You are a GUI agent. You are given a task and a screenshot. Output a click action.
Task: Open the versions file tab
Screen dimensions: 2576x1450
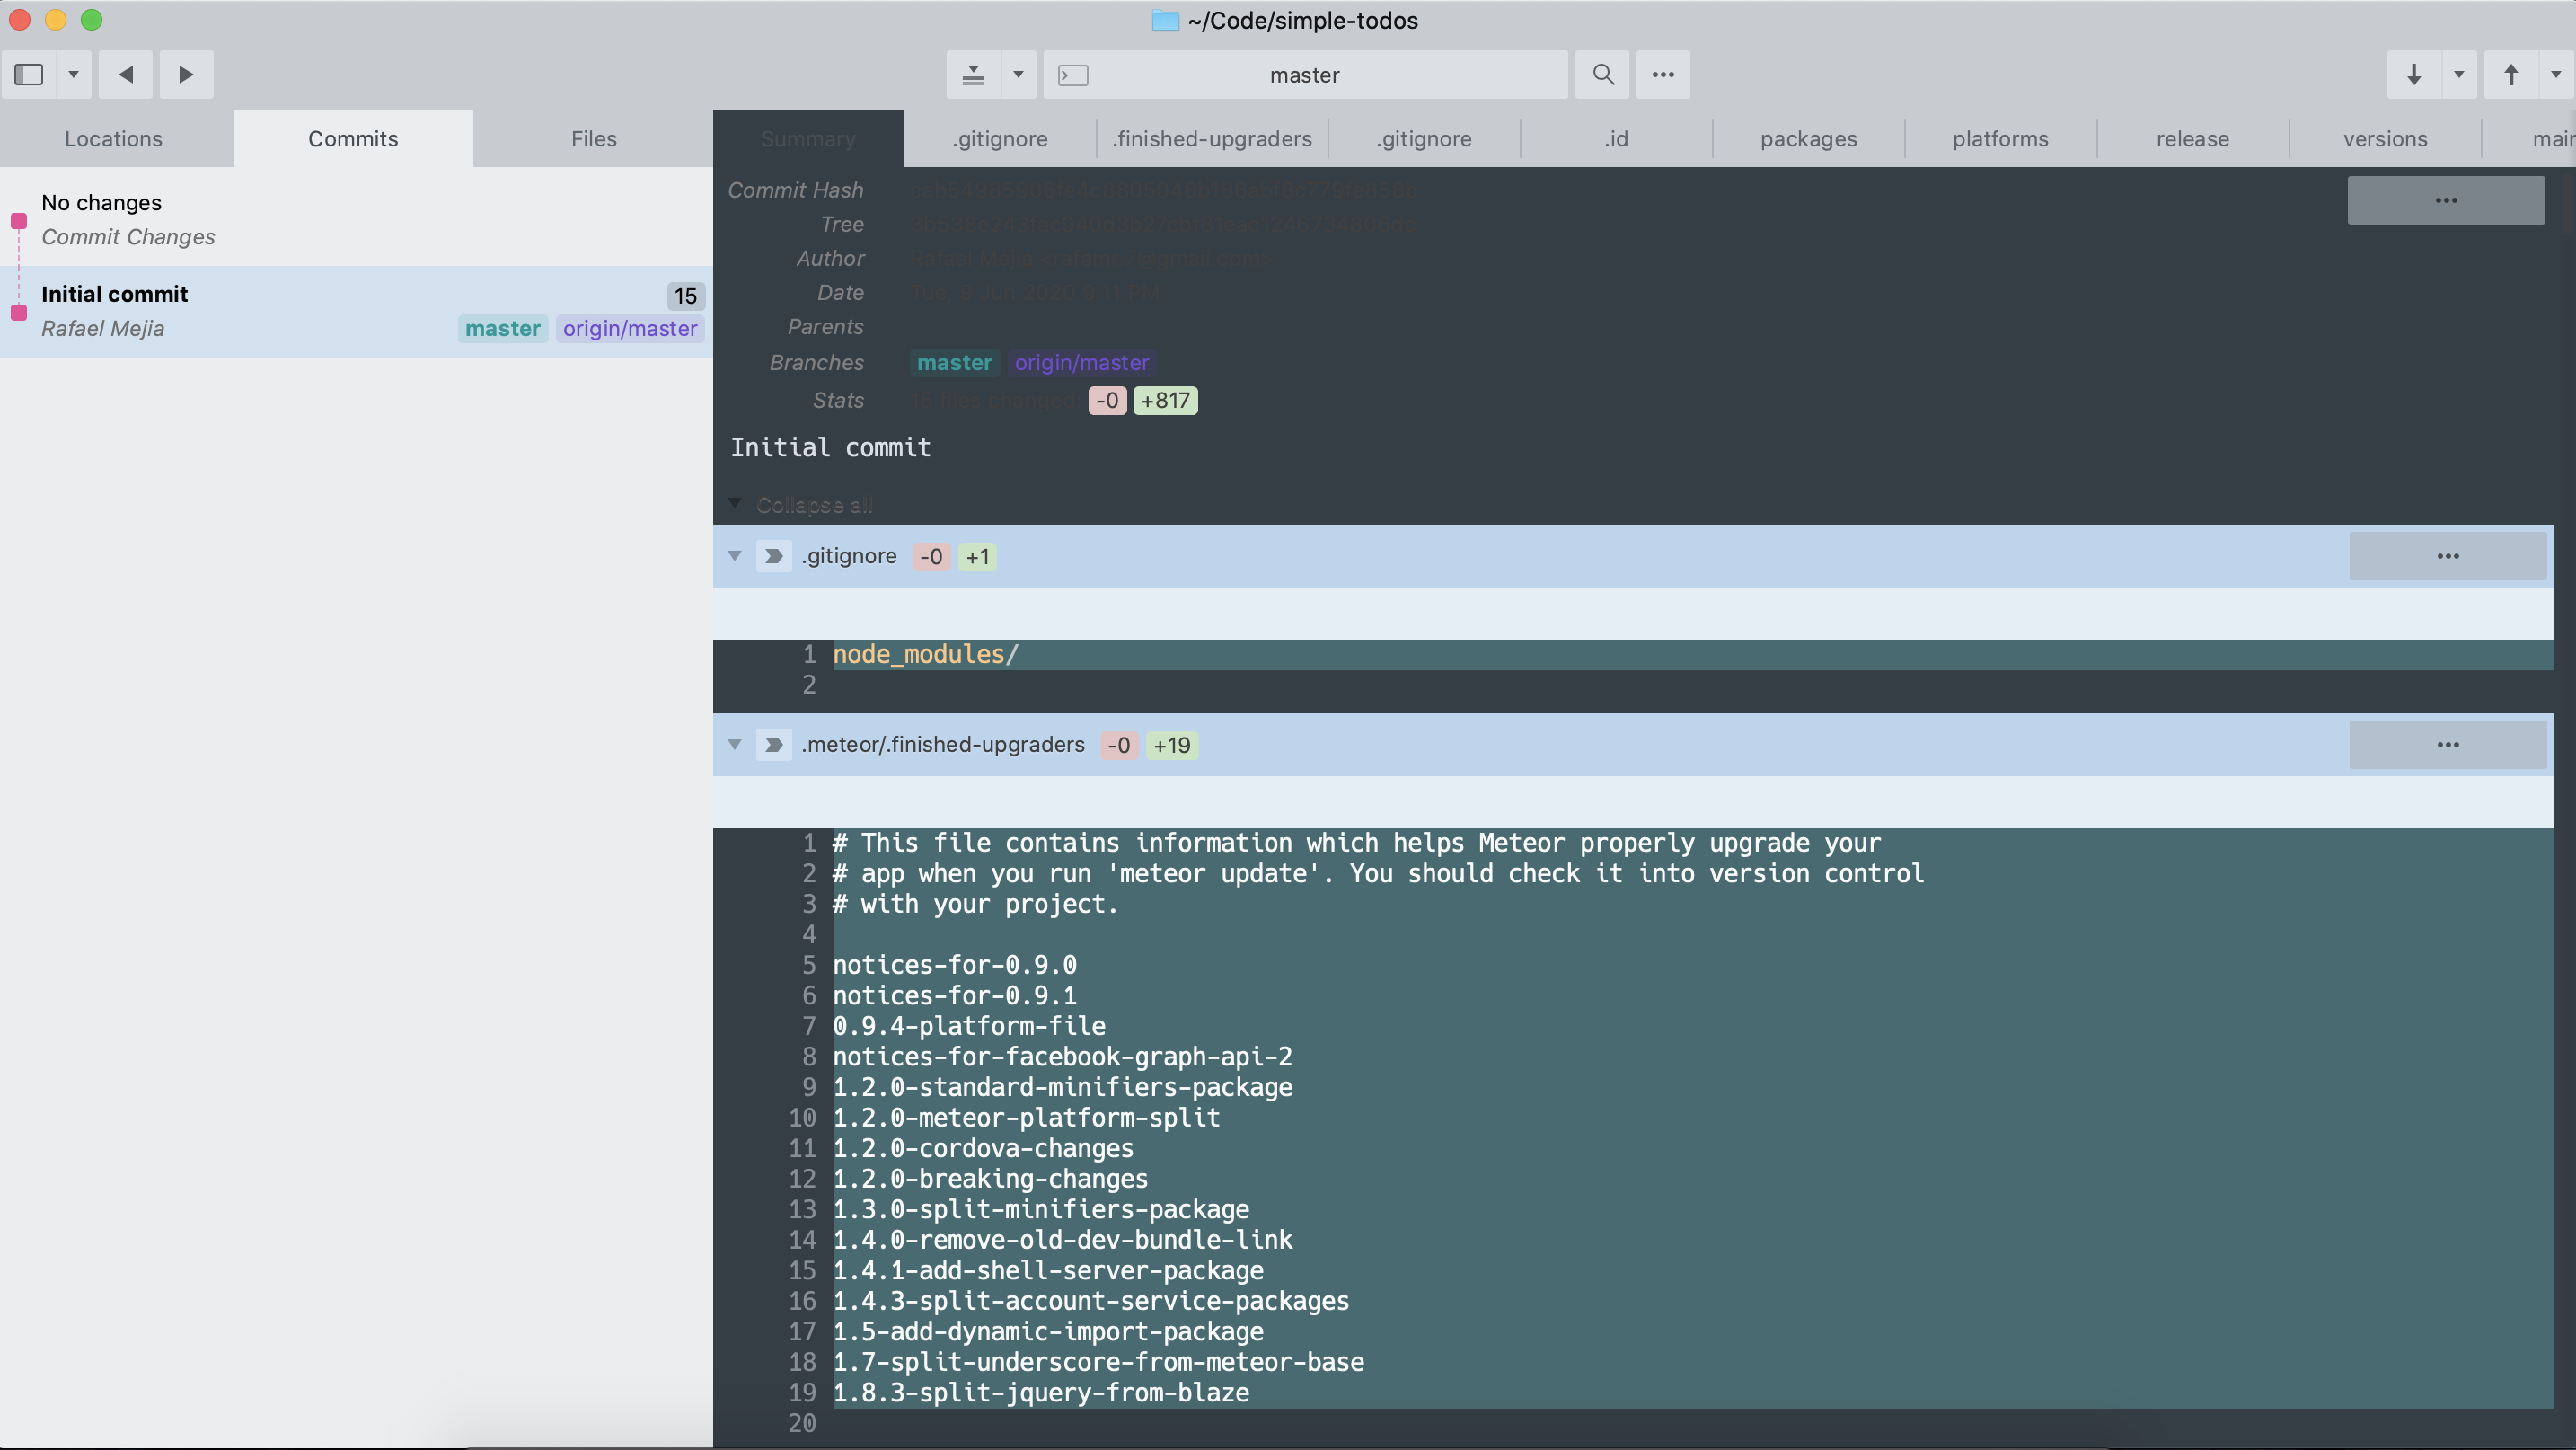tap(2385, 139)
